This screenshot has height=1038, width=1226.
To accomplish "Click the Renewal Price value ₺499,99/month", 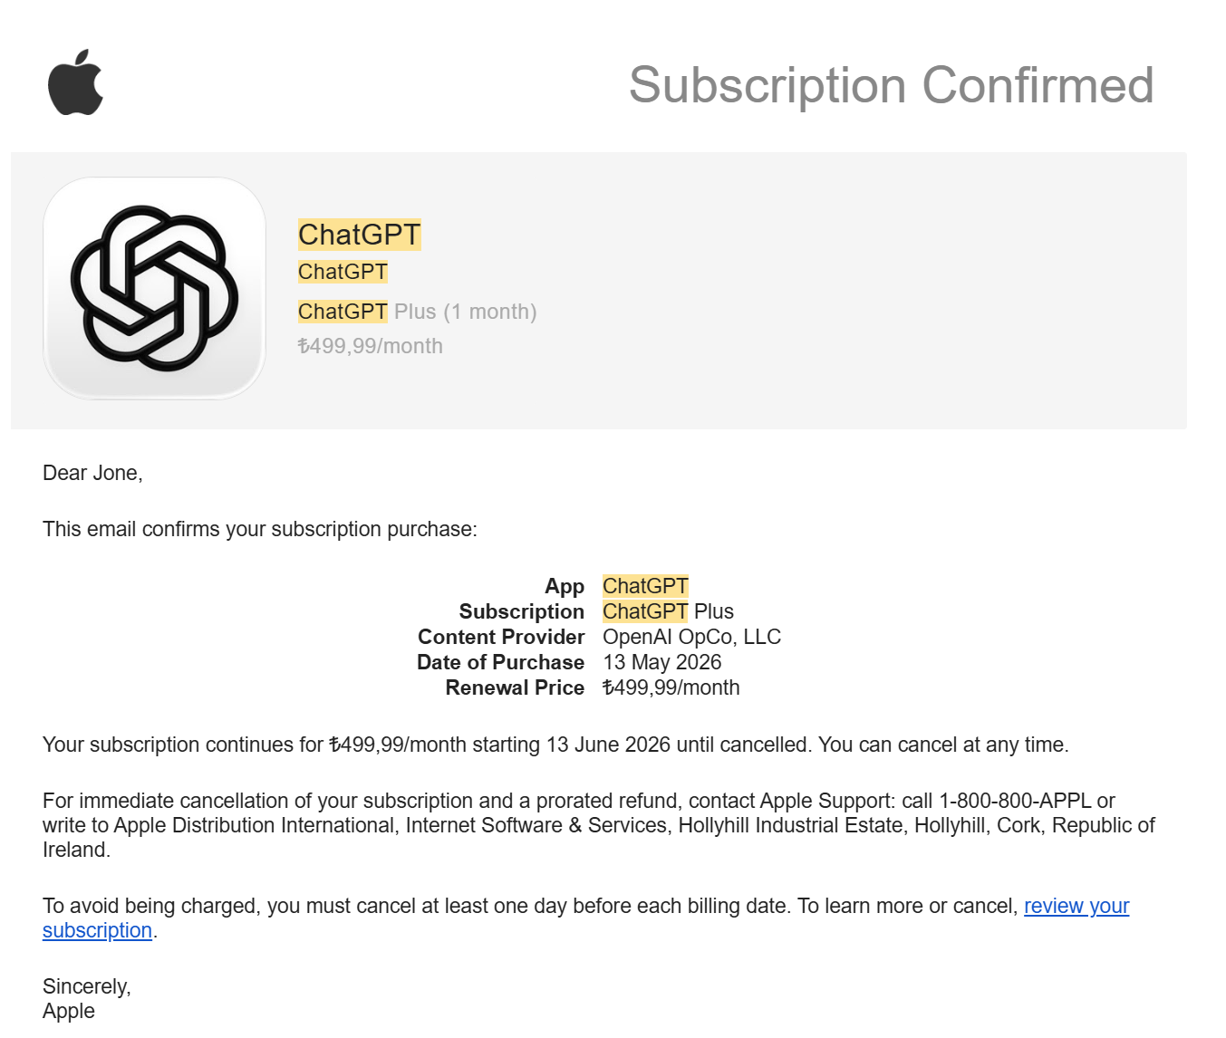I will [x=671, y=687].
